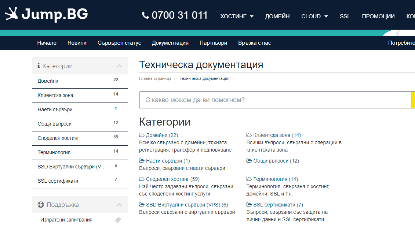
Task: Click the Техническа документация page heading
Action: 201,65
